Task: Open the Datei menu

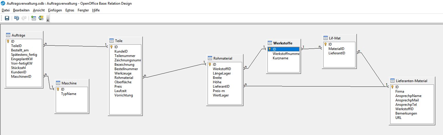Action: point(6,10)
